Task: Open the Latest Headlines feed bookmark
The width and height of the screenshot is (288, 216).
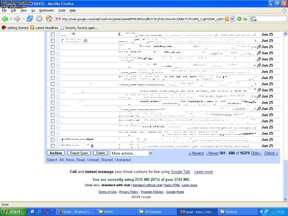Action: coord(44,28)
